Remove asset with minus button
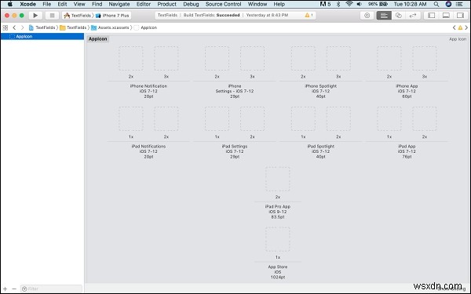 [14, 289]
